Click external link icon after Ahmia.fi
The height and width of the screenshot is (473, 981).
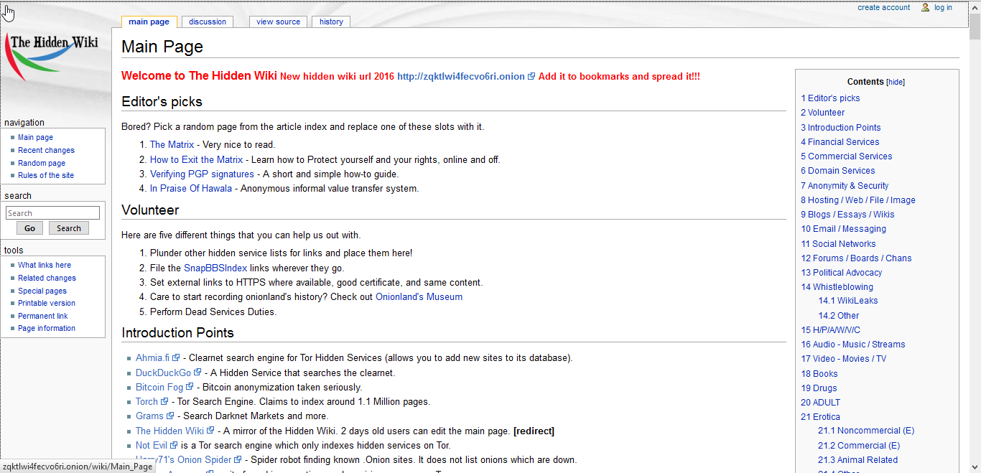pyautogui.click(x=176, y=357)
